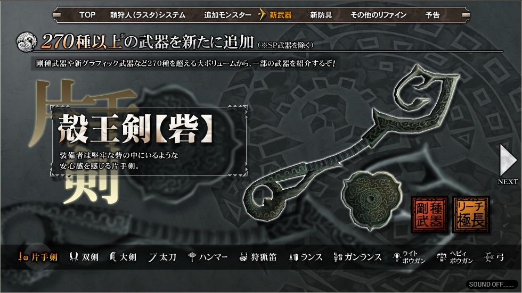
Task: Go to the TOP menu item
Action: point(87,15)
